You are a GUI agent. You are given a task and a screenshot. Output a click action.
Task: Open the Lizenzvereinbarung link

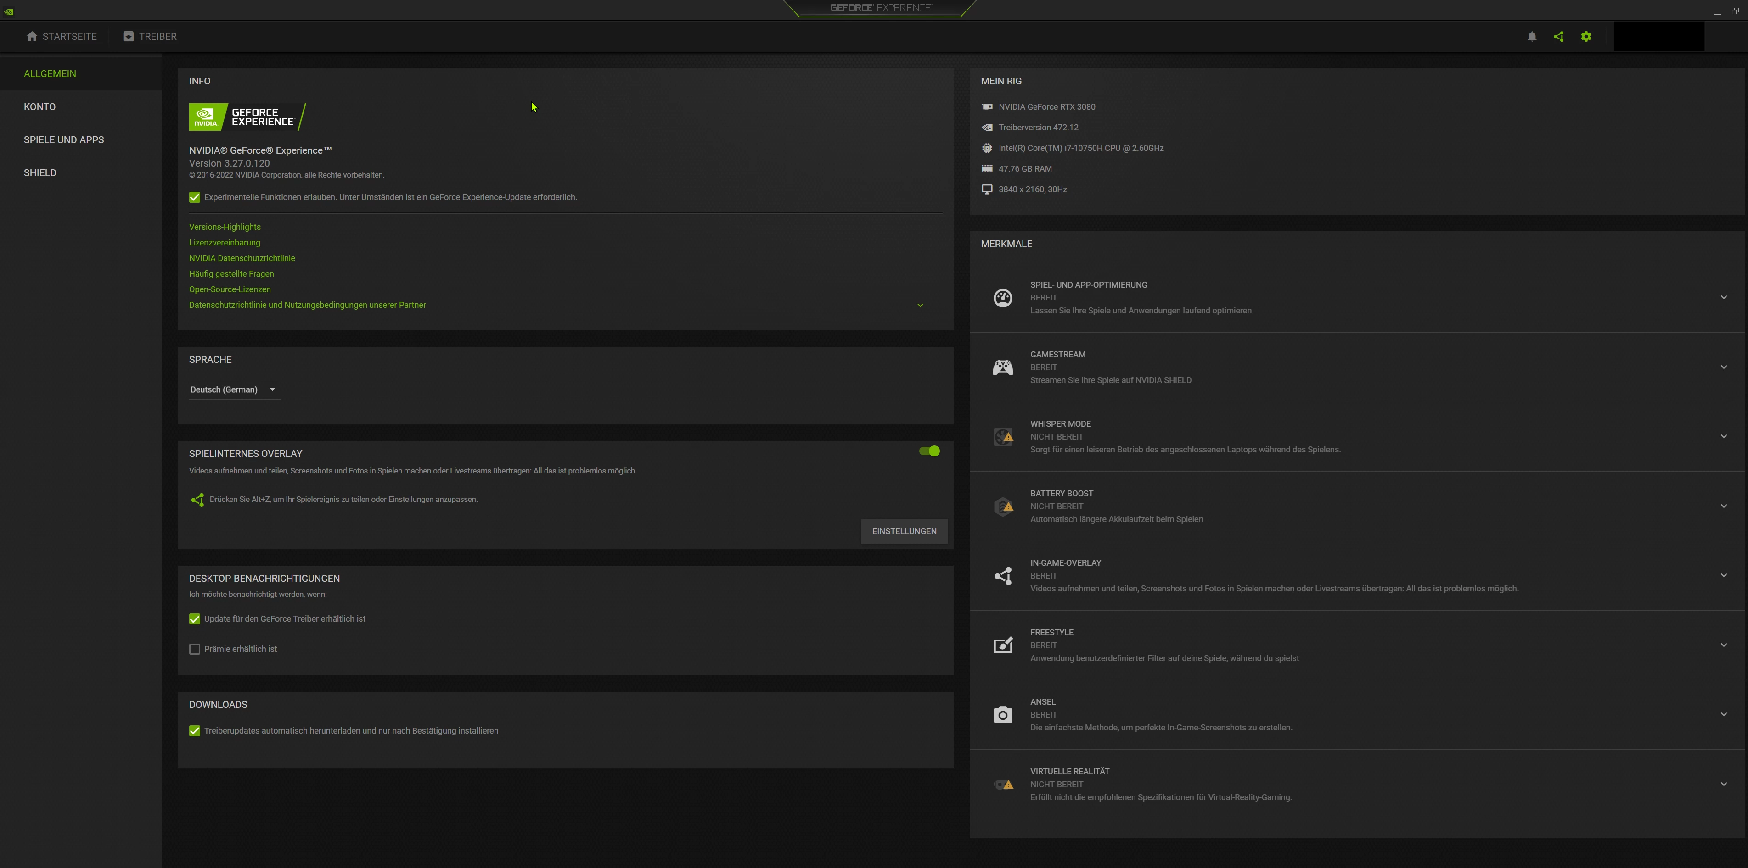[225, 243]
